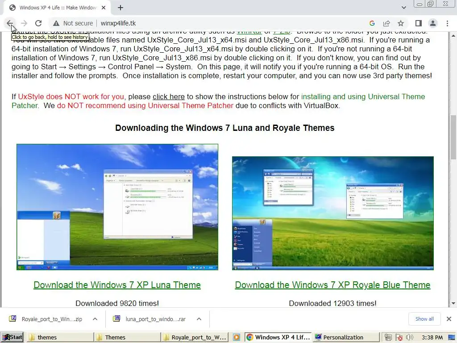Click the Action Center flag tray icon
Image resolution: width=457 pixels, height=343 pixels.
click(399, 338)
